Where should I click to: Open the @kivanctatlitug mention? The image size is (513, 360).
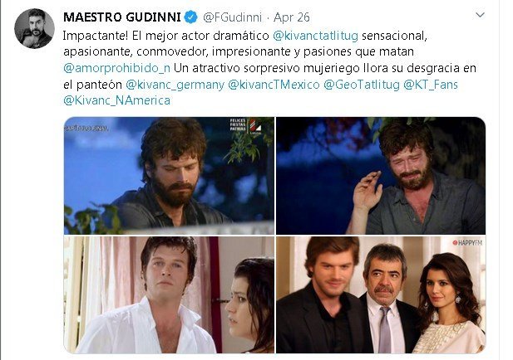tap(315, 36)
